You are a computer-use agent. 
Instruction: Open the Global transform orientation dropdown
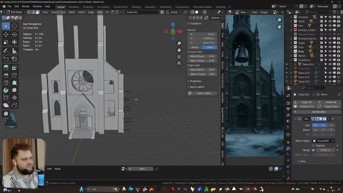[x=174, y=12]
